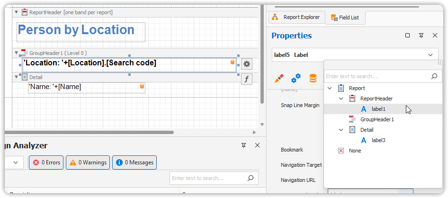Select label1 in the tree list
This screenshot has width=448, height=198.
point(378,109)
